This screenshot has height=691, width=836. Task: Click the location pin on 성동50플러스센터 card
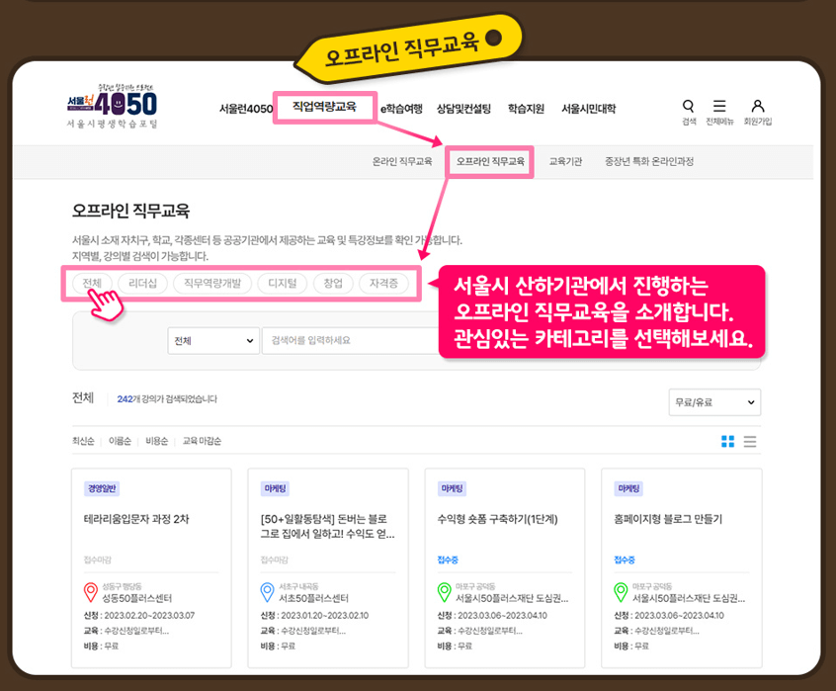(89, 593)
